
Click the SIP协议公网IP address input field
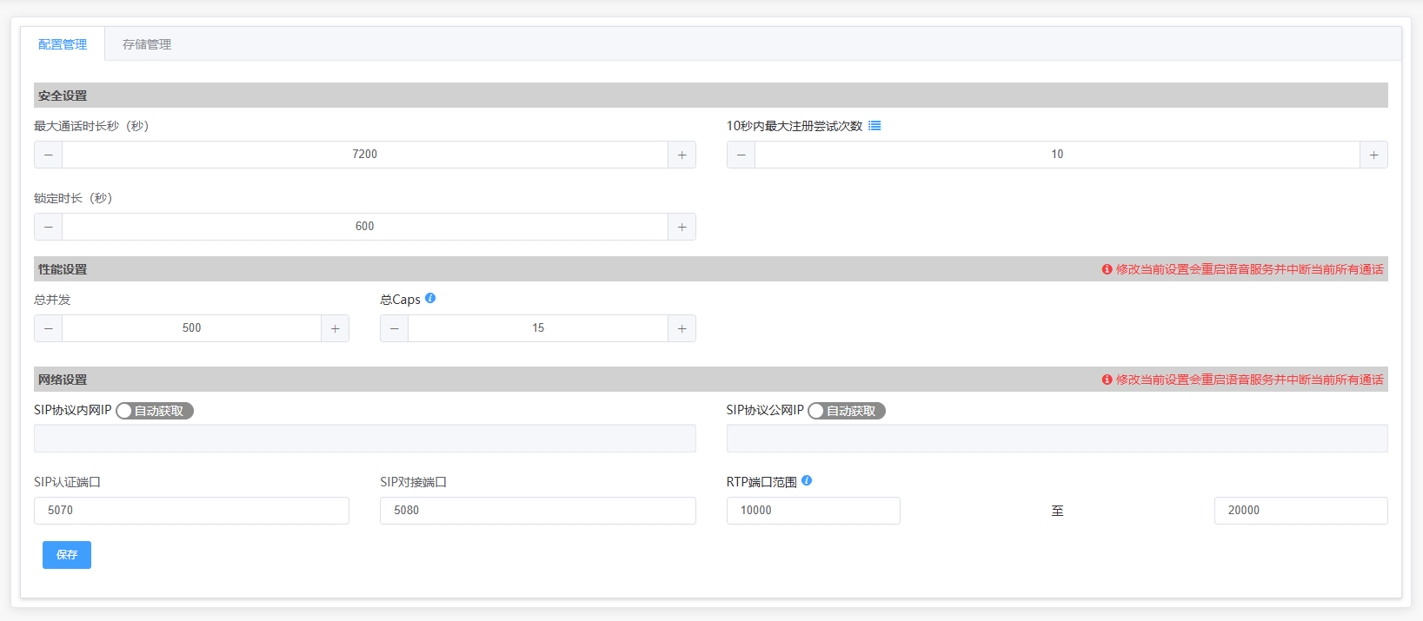(x=1057, y=439)
